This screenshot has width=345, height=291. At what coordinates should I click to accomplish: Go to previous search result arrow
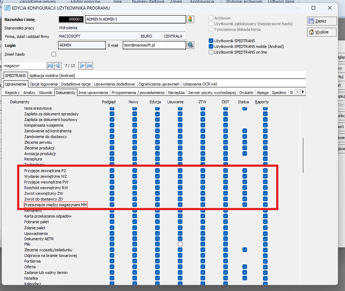coord(57,66)
